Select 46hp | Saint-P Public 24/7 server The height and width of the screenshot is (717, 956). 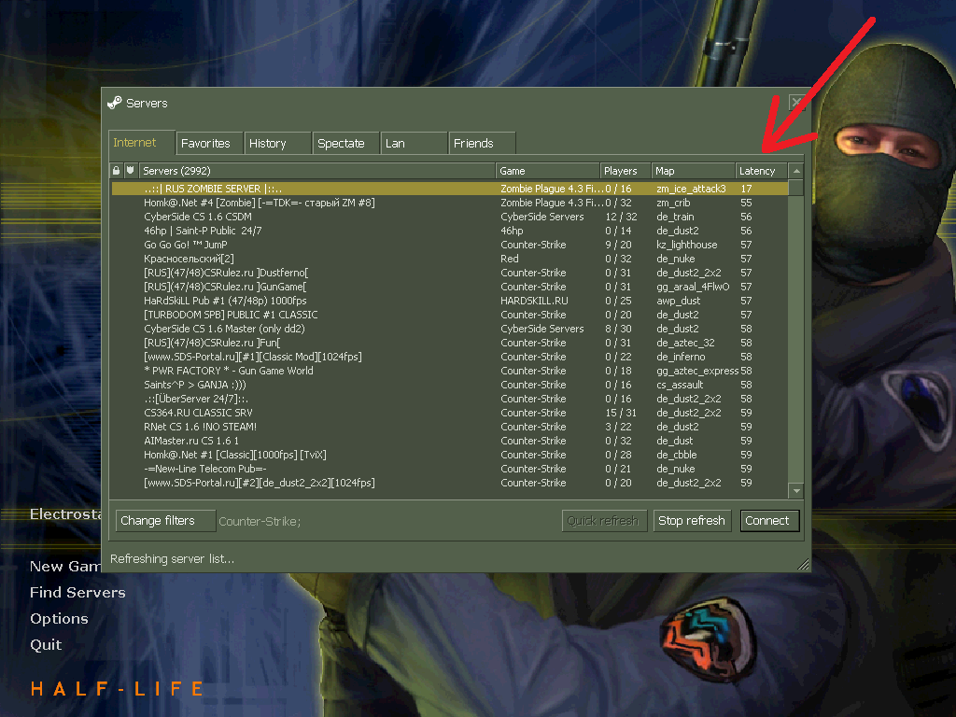450,231
